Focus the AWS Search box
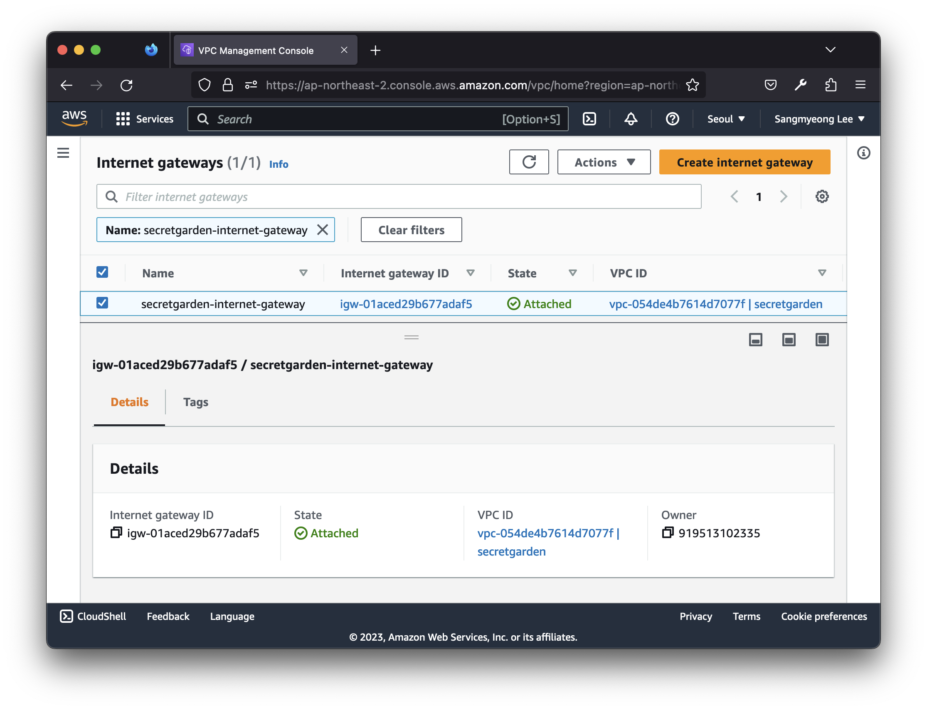Image resolution: width=927 pixels, height=710 pixels. pyautogui.click(x=377, y=119)
